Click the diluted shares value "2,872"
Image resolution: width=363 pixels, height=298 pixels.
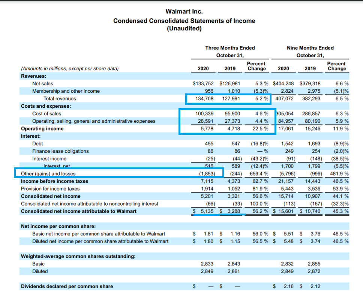314,271
